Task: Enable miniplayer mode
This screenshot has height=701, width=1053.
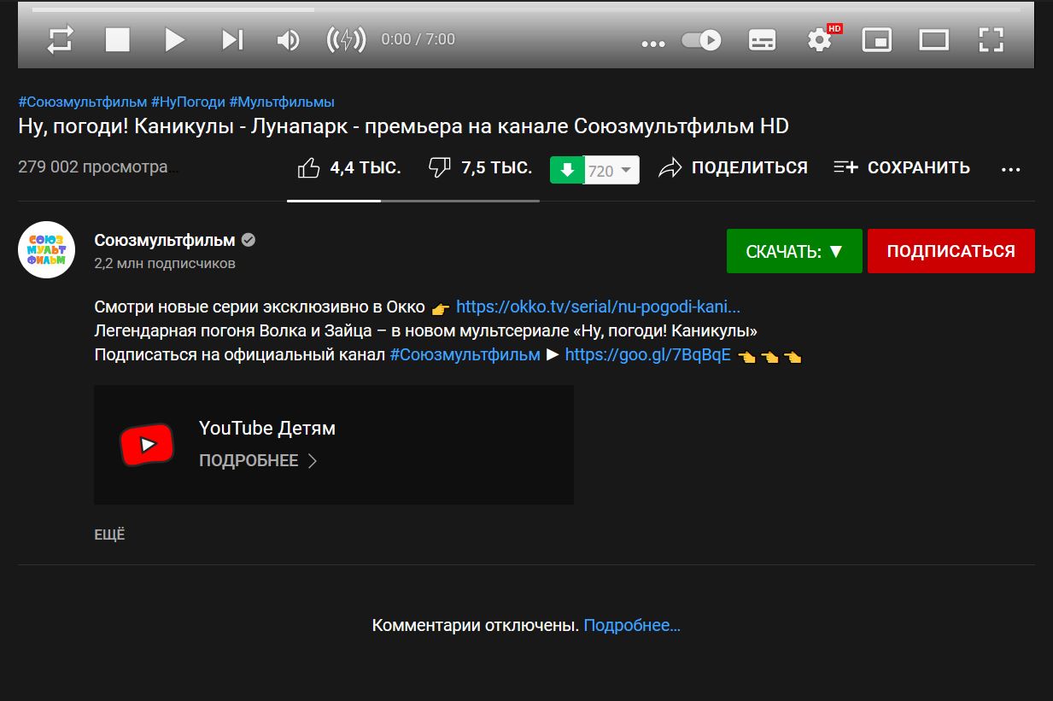Action: (x=877, y=40)
